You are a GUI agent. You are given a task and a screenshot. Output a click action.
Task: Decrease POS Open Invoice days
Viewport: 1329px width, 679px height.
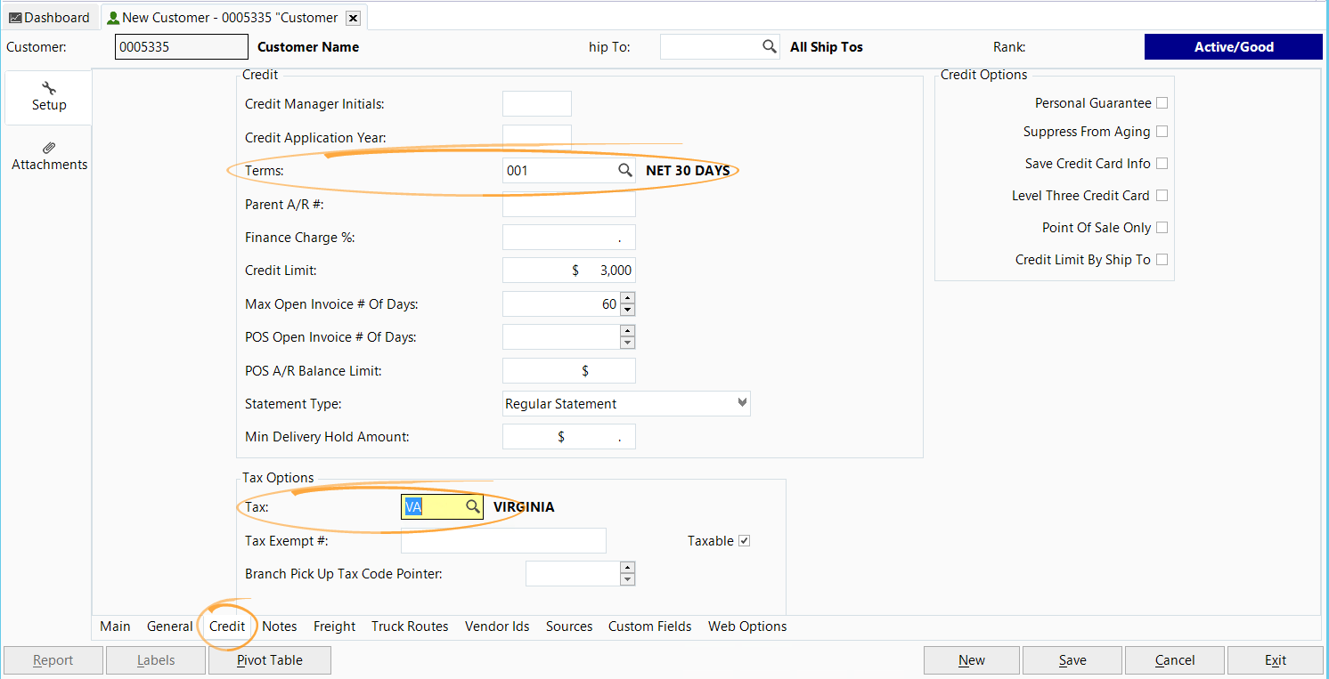pyautogui.click(x=627, y=343)
